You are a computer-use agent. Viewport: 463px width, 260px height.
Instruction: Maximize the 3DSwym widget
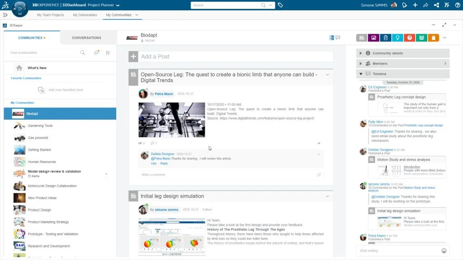tap(444, 25)
